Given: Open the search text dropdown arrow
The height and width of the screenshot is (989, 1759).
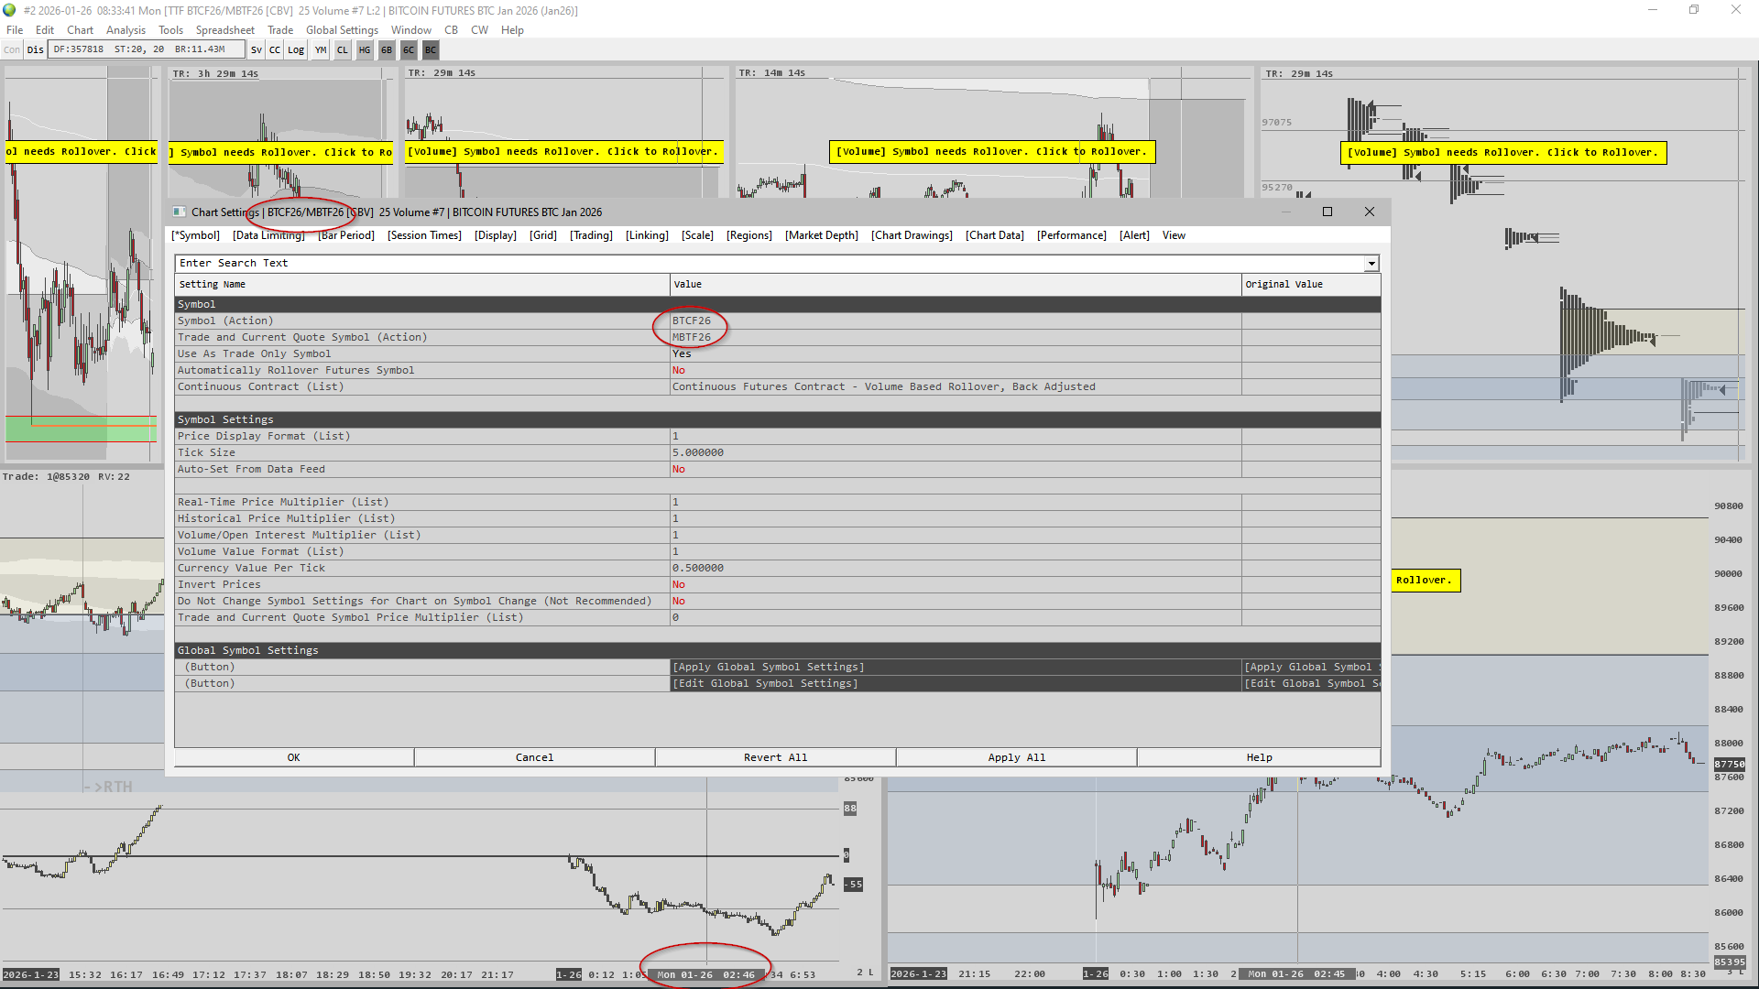Looking at the screenshot, I should click(x=1371, y=264).
